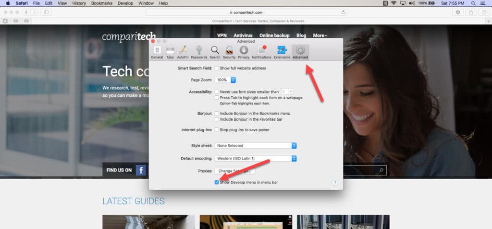Open the Safari downloads button
The image size is (492, 229).
click(x=458, y=12)
